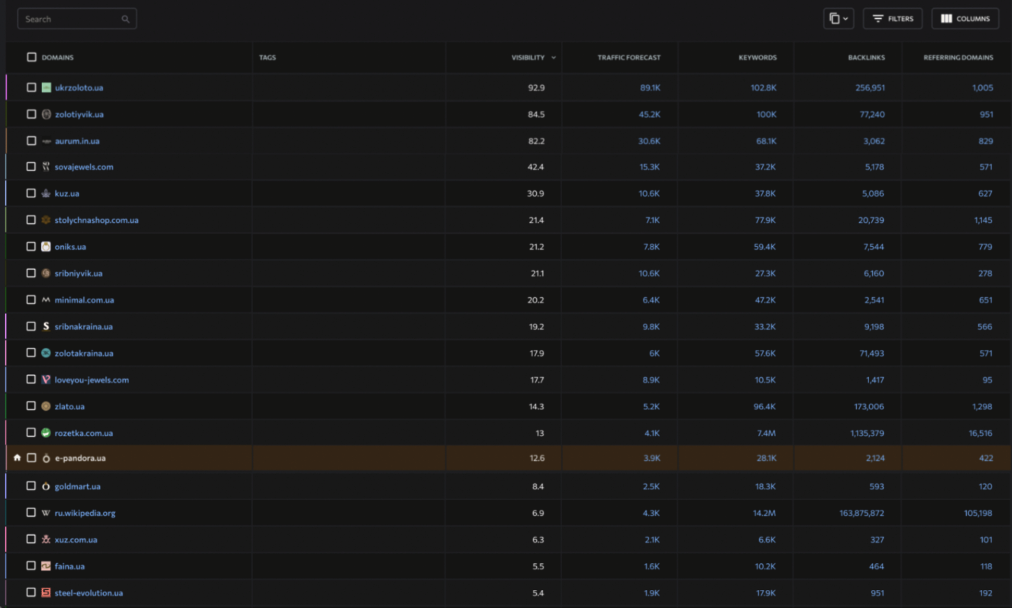Screen dimensions: 1012x608
Task: Open the stolychnashop.com.ua domain link
Action: (96, 220)
